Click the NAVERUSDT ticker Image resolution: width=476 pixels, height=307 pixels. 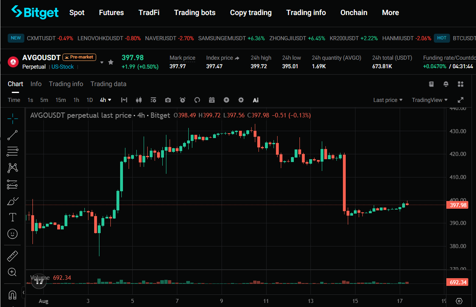coord(169,38)
